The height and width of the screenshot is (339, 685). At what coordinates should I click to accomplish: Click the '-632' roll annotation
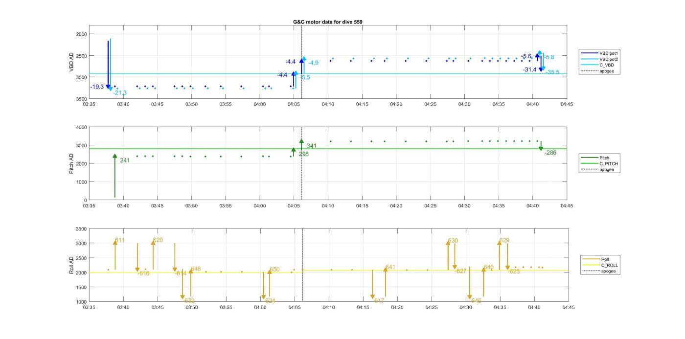pyautogui.click(x=189, y=301)
